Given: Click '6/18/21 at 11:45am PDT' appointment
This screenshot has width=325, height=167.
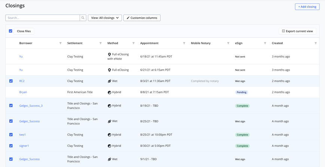Looking at the screenshot, I should pyautogui.click(x=156, y=57).
